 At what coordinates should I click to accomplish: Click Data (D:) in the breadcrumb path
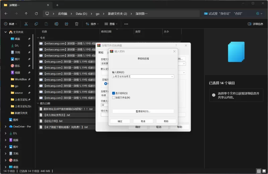(x=81, y=14)
